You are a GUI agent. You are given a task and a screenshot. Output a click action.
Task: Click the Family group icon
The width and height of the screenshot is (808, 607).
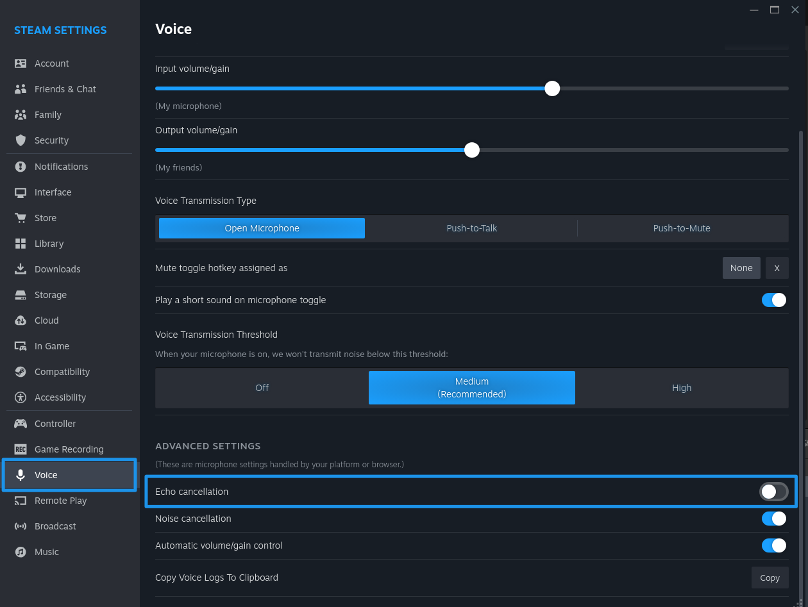point(21,115)
